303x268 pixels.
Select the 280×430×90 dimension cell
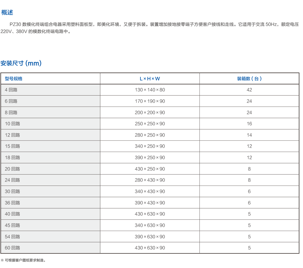click(x=150, y=180)
